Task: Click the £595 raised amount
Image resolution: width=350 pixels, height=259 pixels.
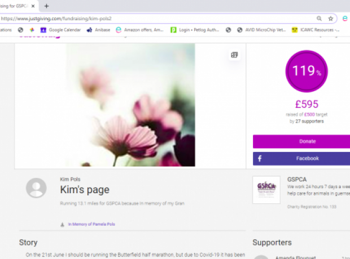Action: [307, 104]
